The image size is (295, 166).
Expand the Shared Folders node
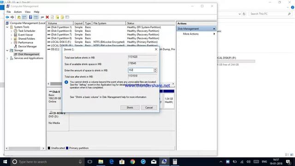[11, 39]
